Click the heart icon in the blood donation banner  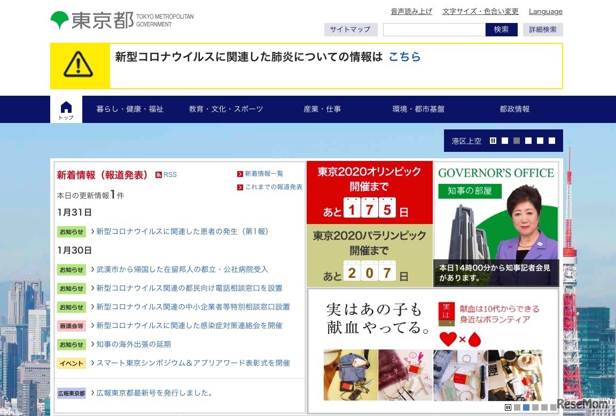(x=447, y=338)
